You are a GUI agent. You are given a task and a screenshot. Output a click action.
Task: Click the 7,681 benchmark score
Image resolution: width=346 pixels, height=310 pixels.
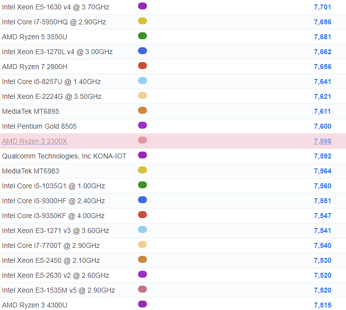(323, 37)
